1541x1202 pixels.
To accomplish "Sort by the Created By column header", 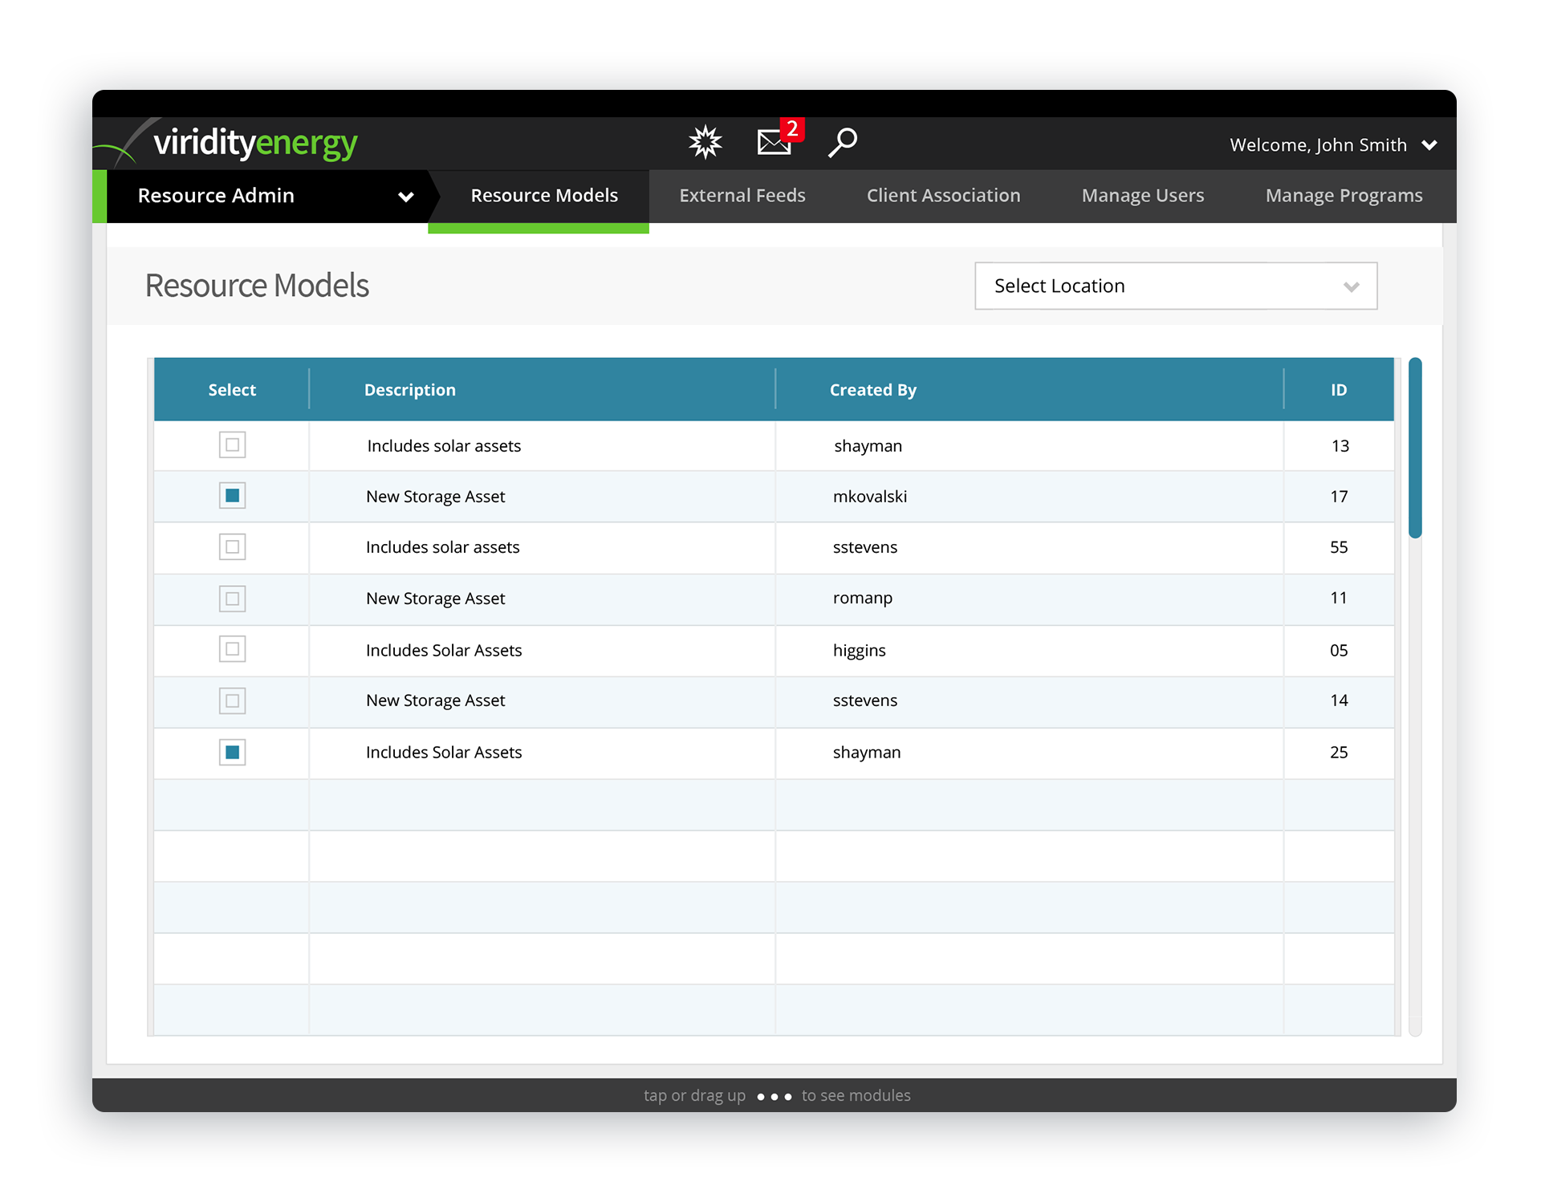I will click(872, 390).
